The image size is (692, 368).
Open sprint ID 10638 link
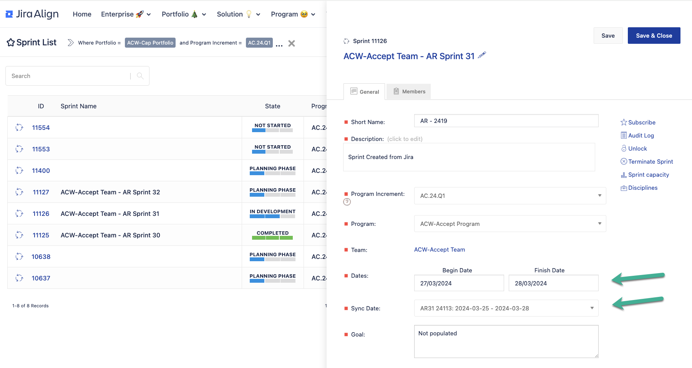click(41, 257)
